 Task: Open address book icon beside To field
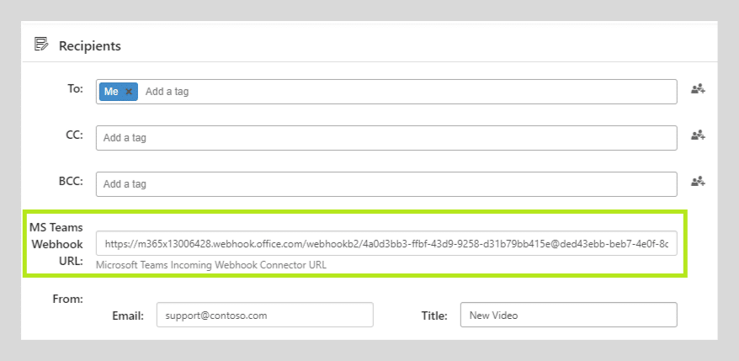pyautogui.click(x=698, y=89)
